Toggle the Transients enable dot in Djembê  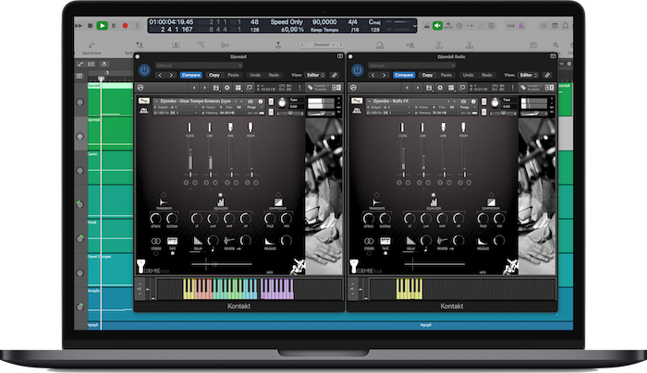(164, 195)
